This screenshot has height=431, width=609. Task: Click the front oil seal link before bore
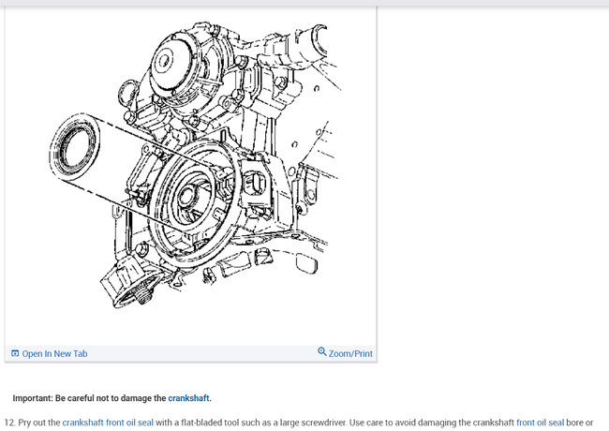click(540, 423)
